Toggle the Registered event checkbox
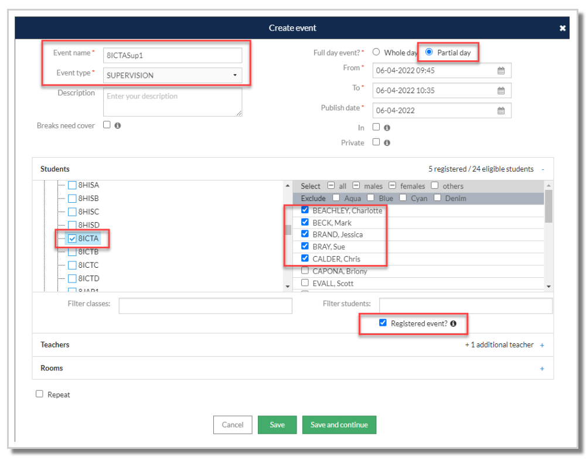 point(383,323)
